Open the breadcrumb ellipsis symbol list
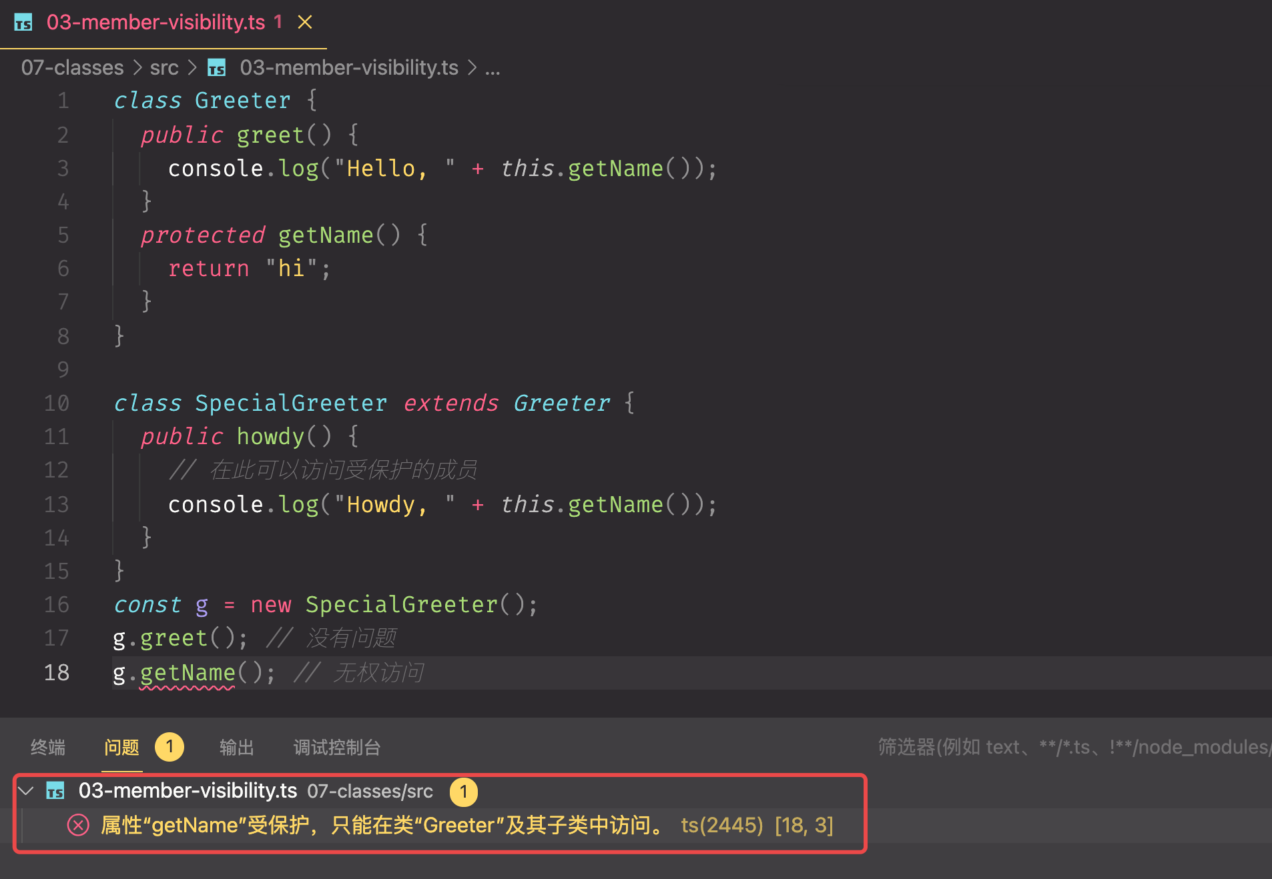 pyautogui.click(x=493, y=68)
